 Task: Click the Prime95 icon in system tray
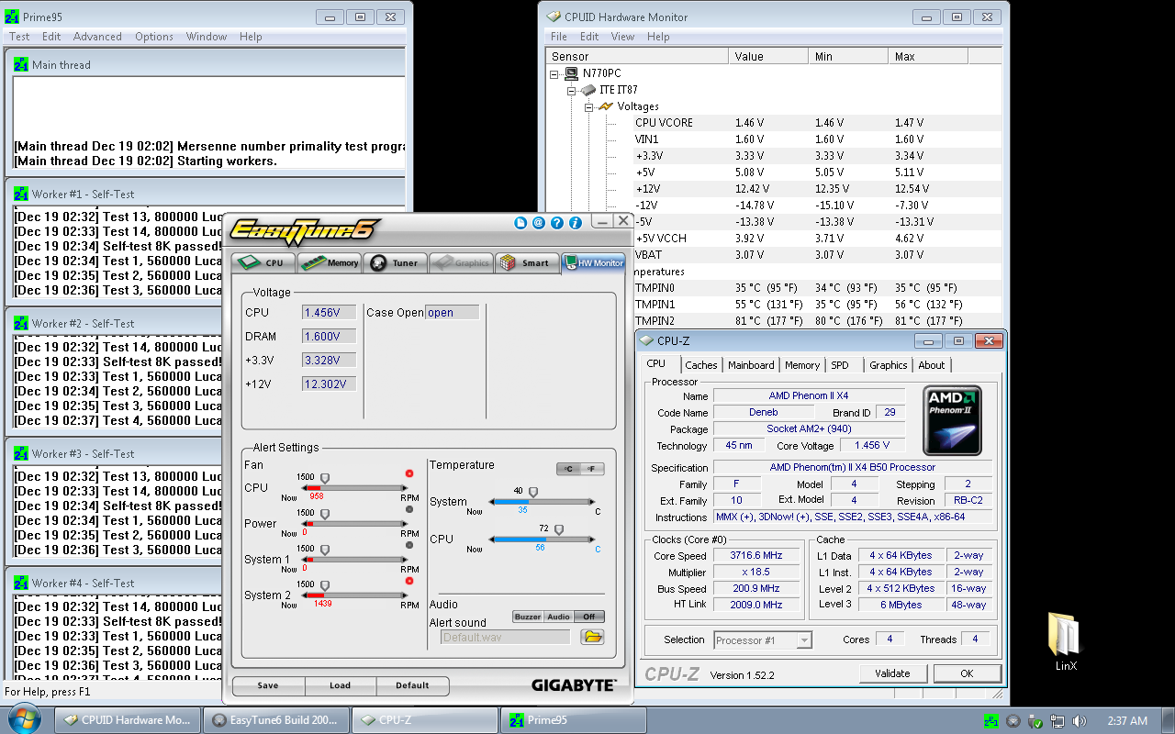click(990, 721)
